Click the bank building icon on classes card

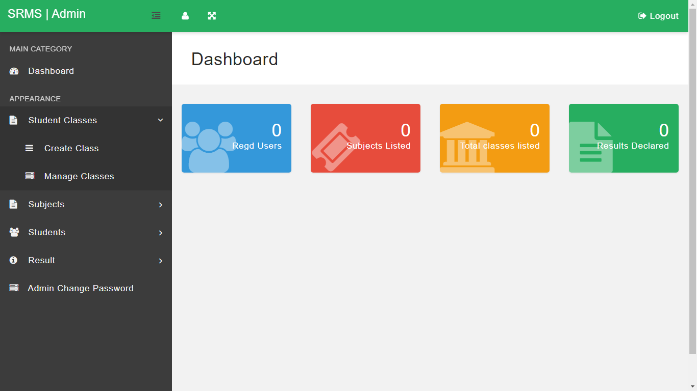pos(467,147)
